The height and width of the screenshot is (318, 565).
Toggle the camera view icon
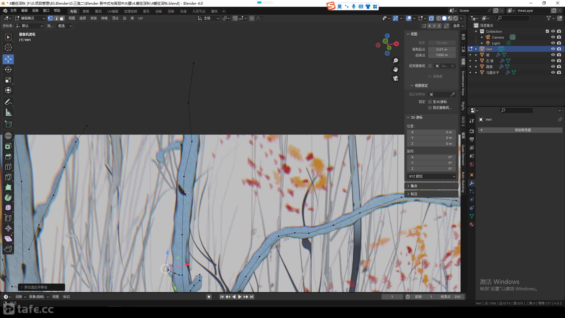tap(395, 78)
